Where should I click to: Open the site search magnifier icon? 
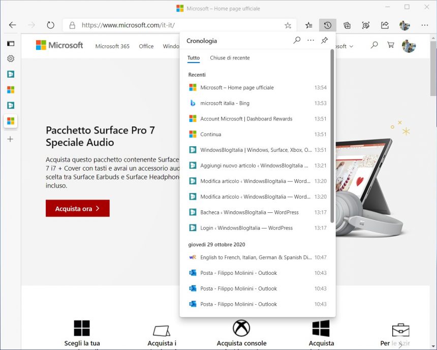(x=374, y=45)
